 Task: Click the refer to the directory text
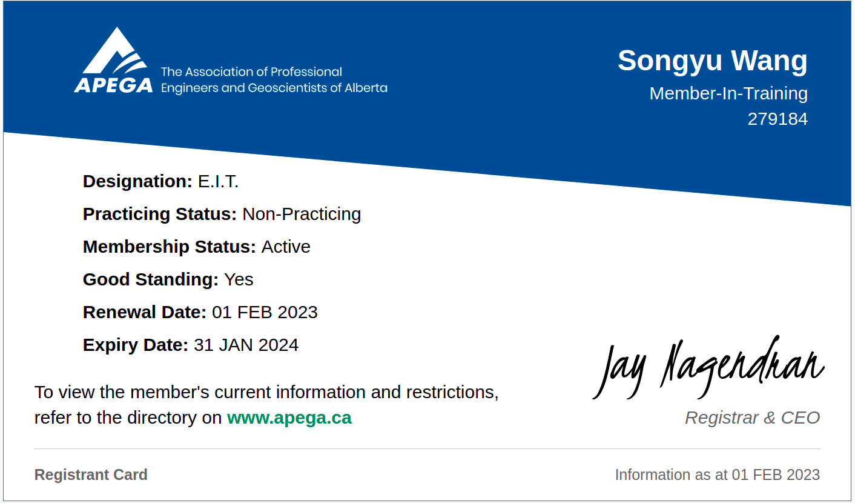click(128, 418)
